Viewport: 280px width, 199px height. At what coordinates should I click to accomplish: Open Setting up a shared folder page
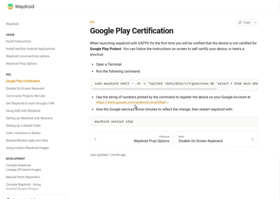(23, 125)
